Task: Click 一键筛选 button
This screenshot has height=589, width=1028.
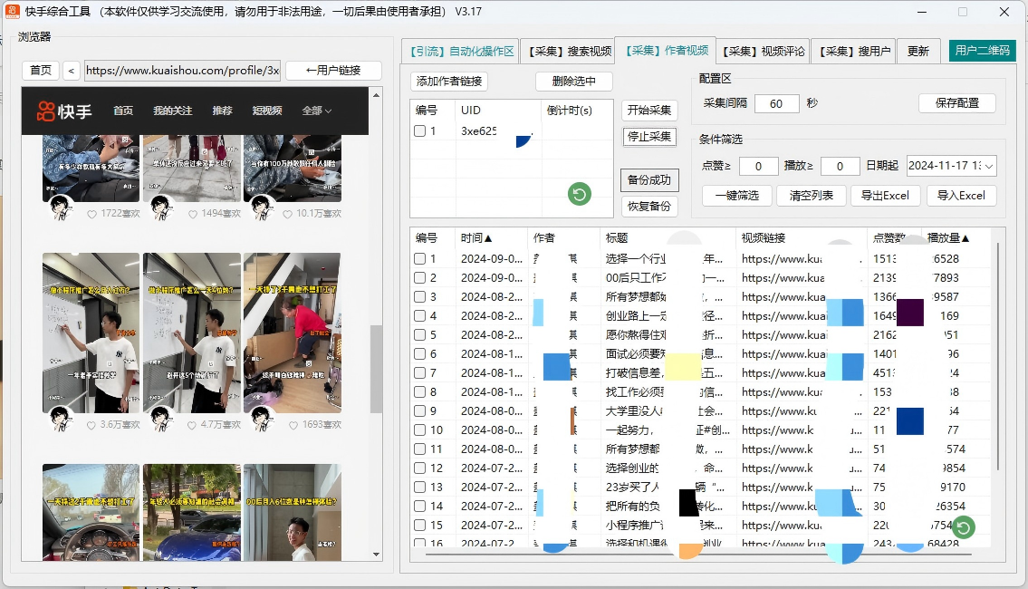Action: pos(737,196)
